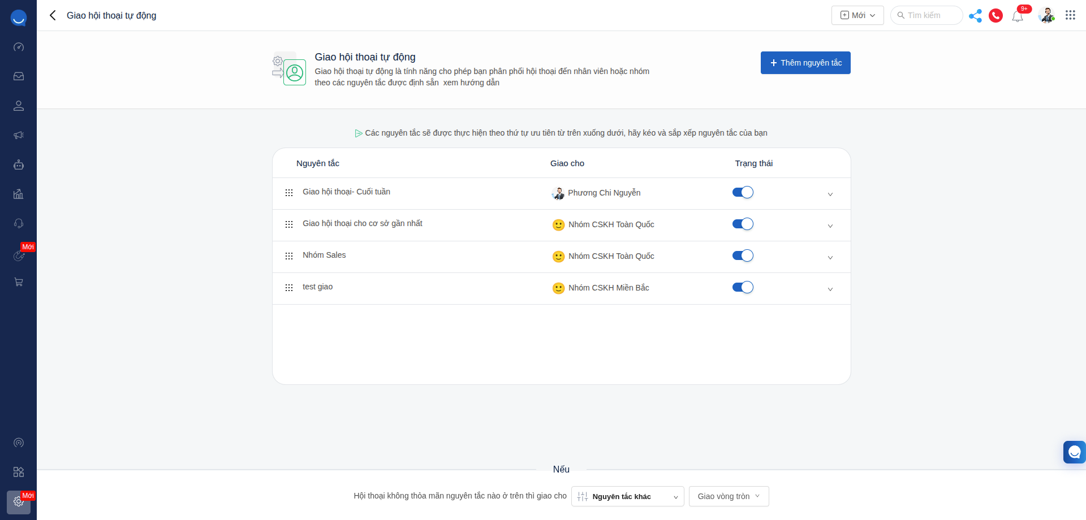Open the shopping cart icon in sidebar
The width and height of the screenshot is (1086, 520).
tap(19, 282)
